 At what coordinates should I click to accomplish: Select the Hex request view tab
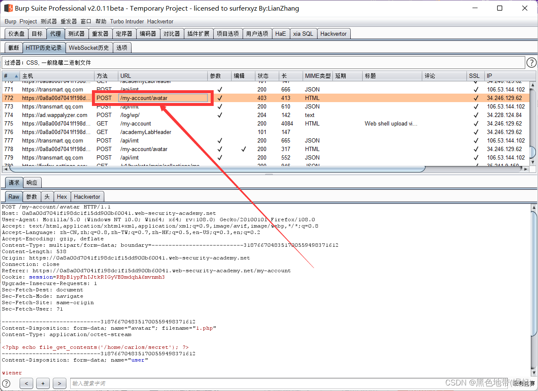point(62,197)
